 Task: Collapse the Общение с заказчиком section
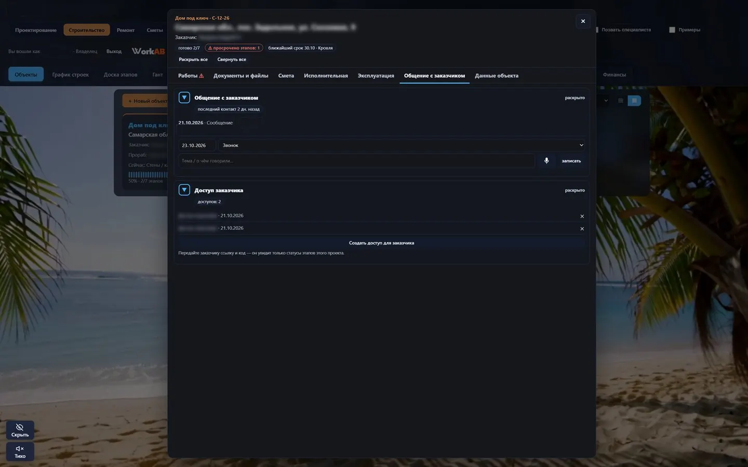(x=184, y=98)
